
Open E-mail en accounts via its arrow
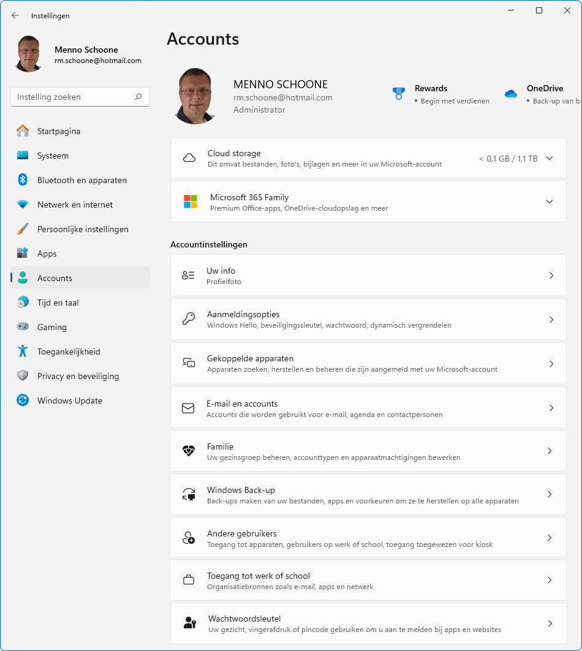tap(551, 408)
